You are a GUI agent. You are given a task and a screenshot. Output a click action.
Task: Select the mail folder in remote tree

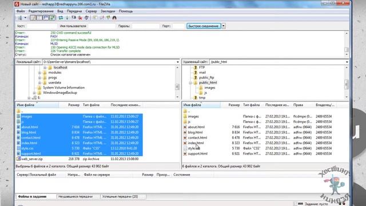[x=202, y=73]
